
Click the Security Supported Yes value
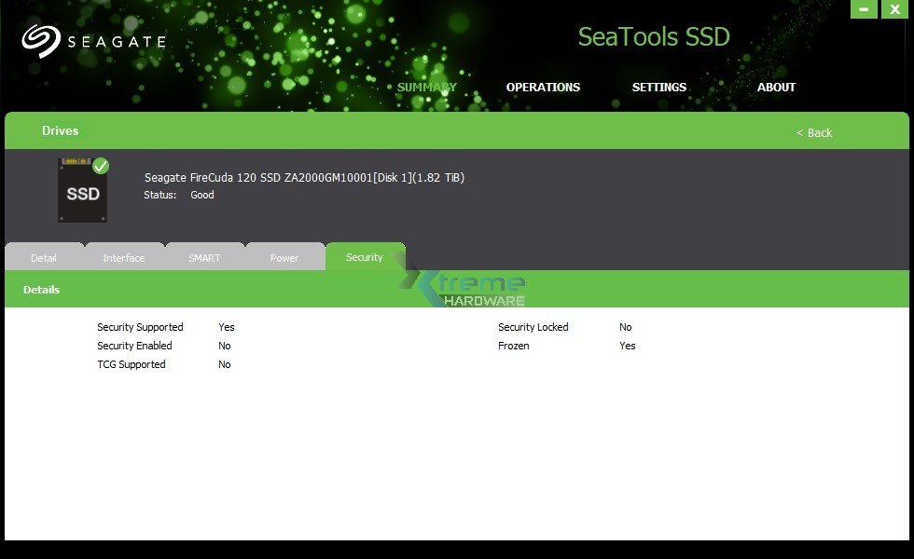[x=226, y=327]
